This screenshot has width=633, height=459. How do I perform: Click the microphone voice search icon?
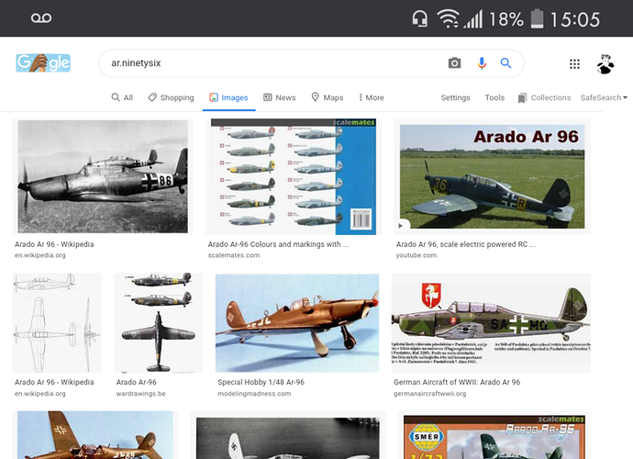click(481, 63)
